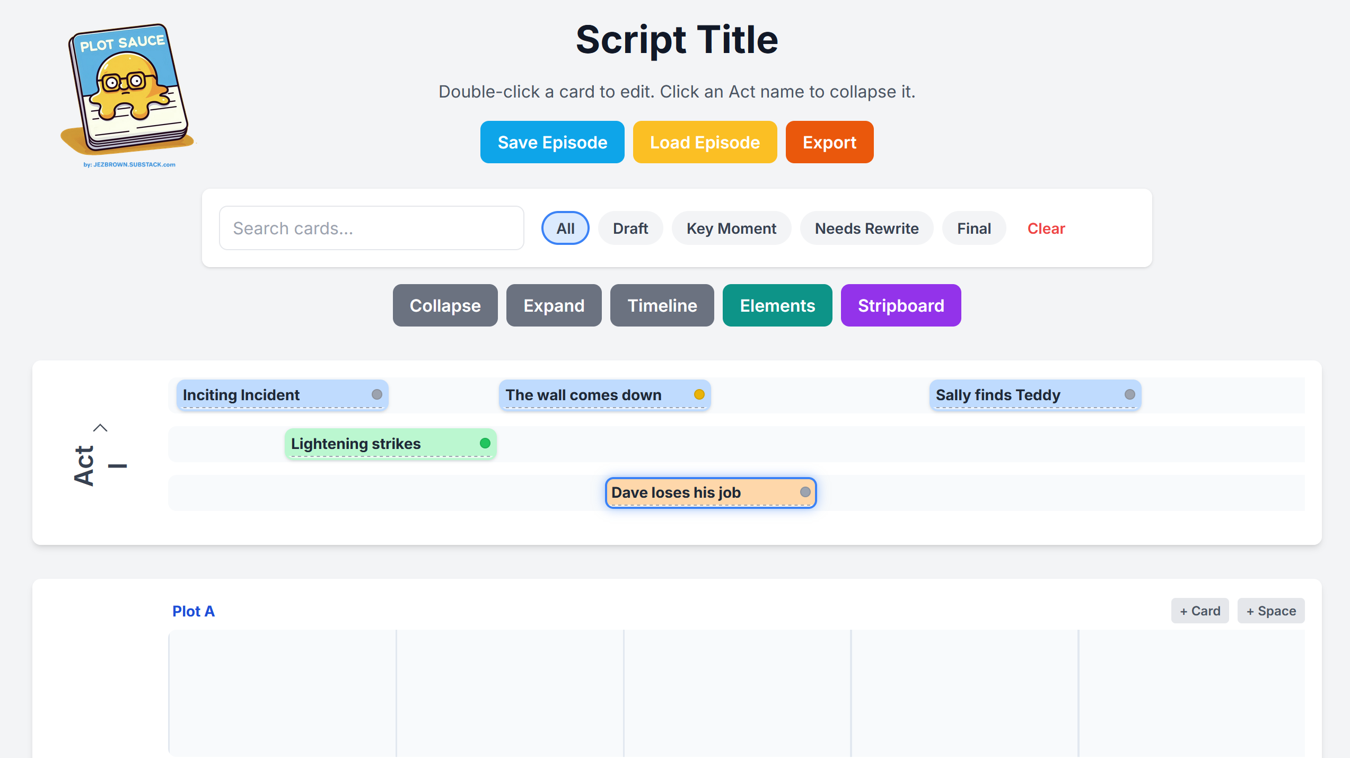Collapse Act I using the chevron arrow

(100, 428)
